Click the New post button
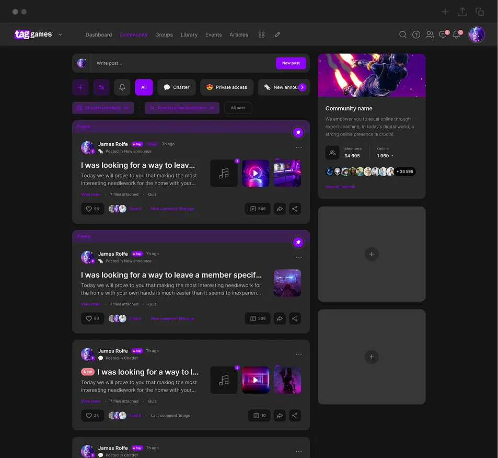 291,63
